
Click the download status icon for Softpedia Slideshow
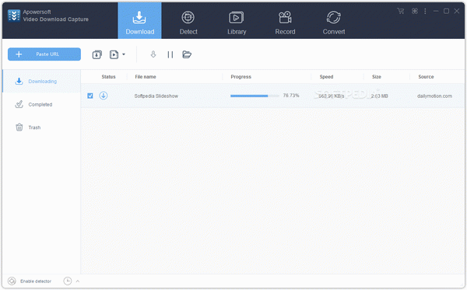tap(104, 96)
